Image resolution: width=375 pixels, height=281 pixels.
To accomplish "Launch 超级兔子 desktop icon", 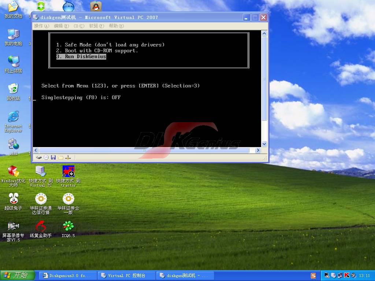I will [x=14, y=202].
